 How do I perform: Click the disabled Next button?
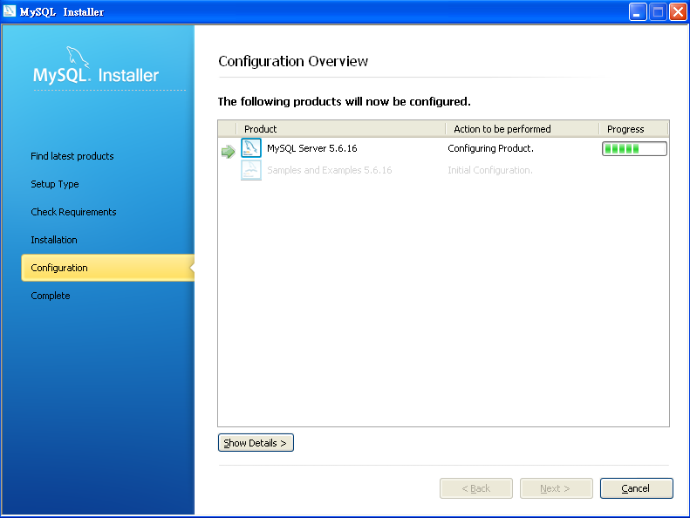click(x=557, y=488)
